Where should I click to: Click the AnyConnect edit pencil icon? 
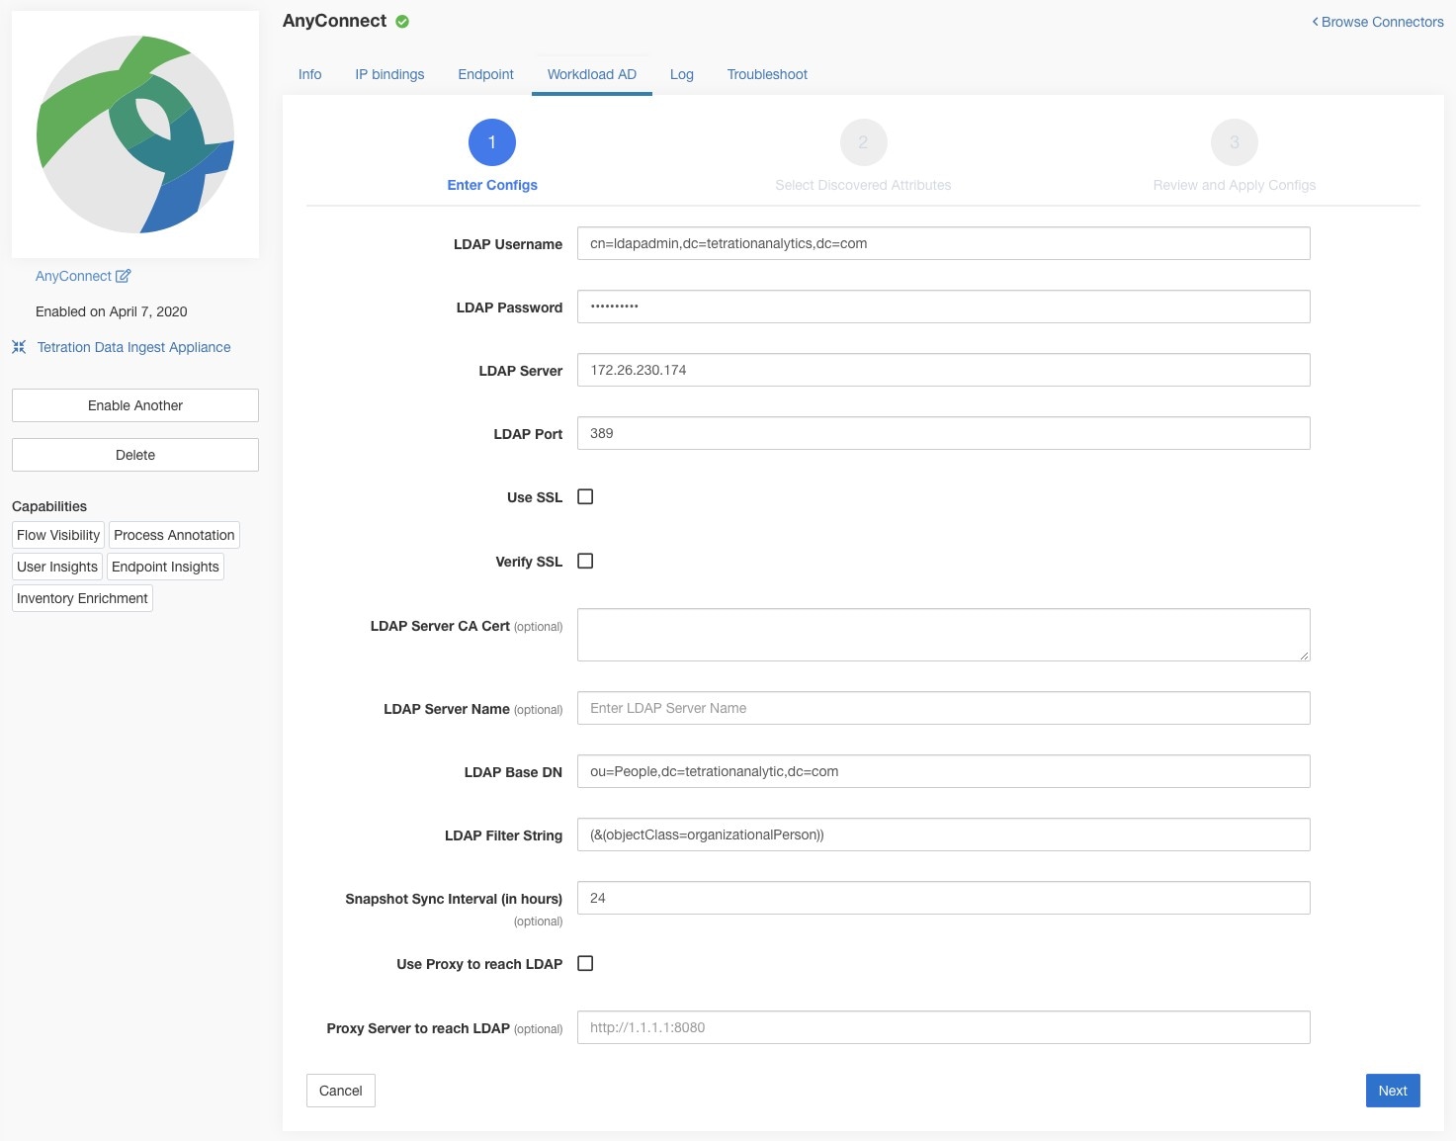click(x=124, y=276)
